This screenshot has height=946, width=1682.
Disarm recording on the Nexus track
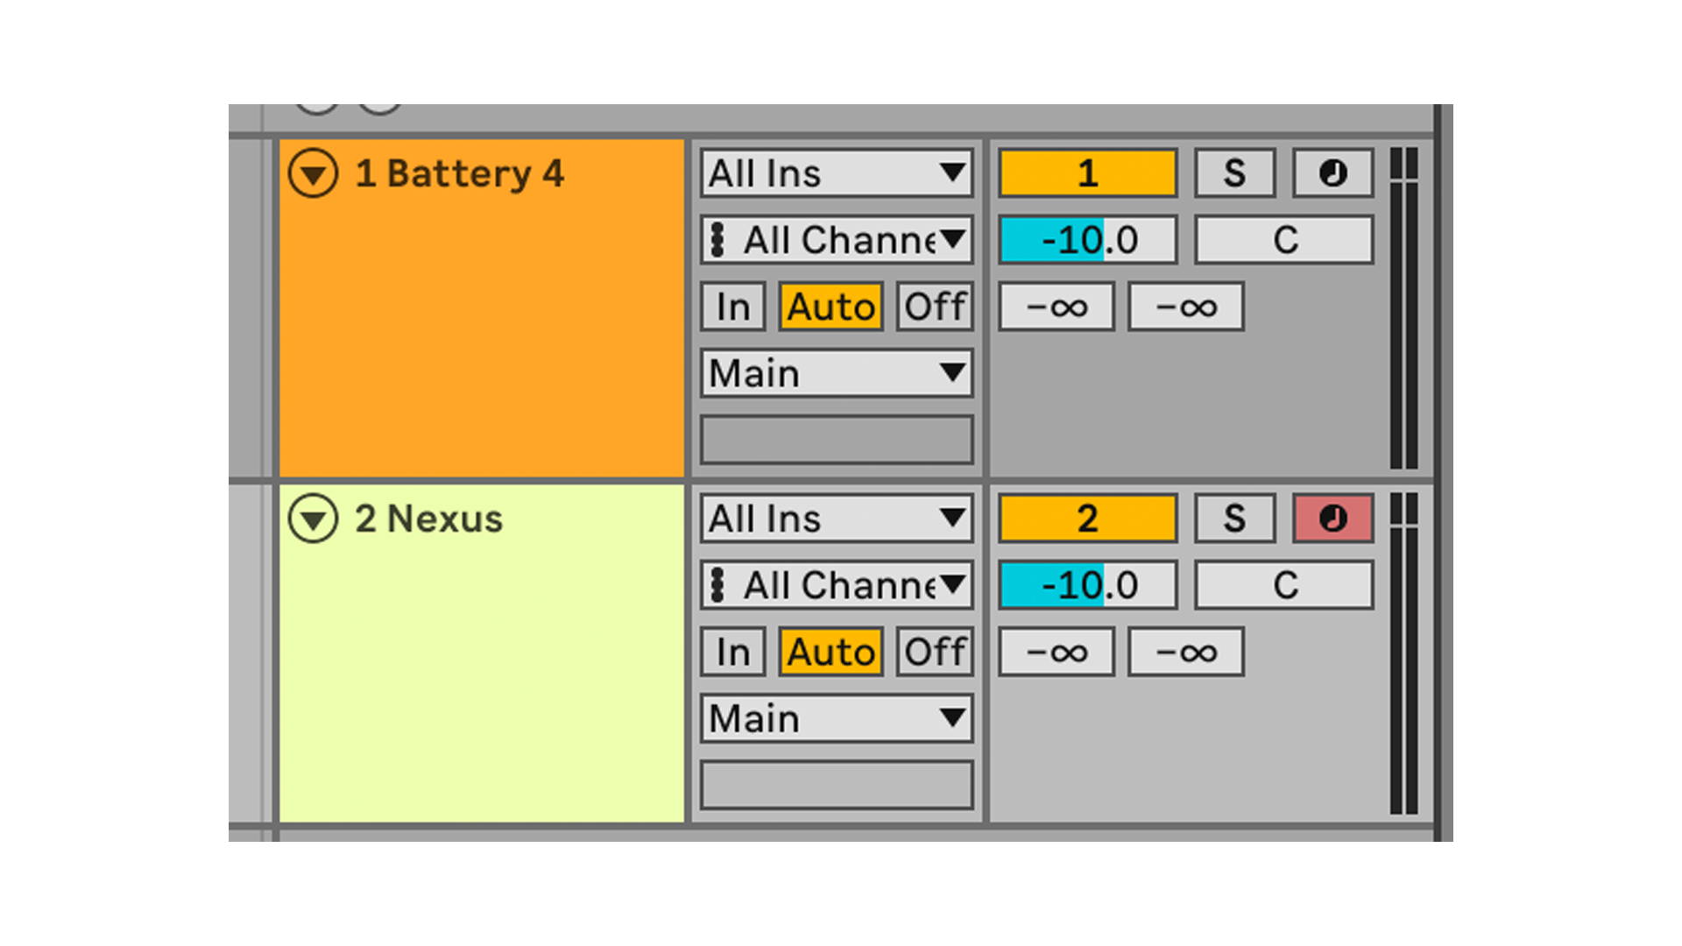click(x=1332, y=518)
